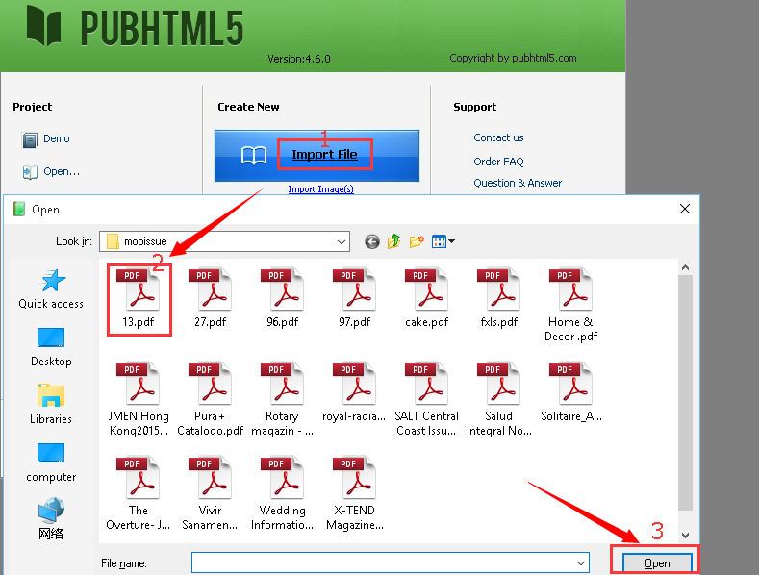Open 网络 network in the places bar

(51, 518)
